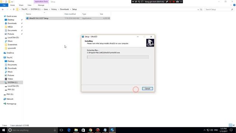Show hidden system tray icons
236x133 pixels.
pos(204,130)
